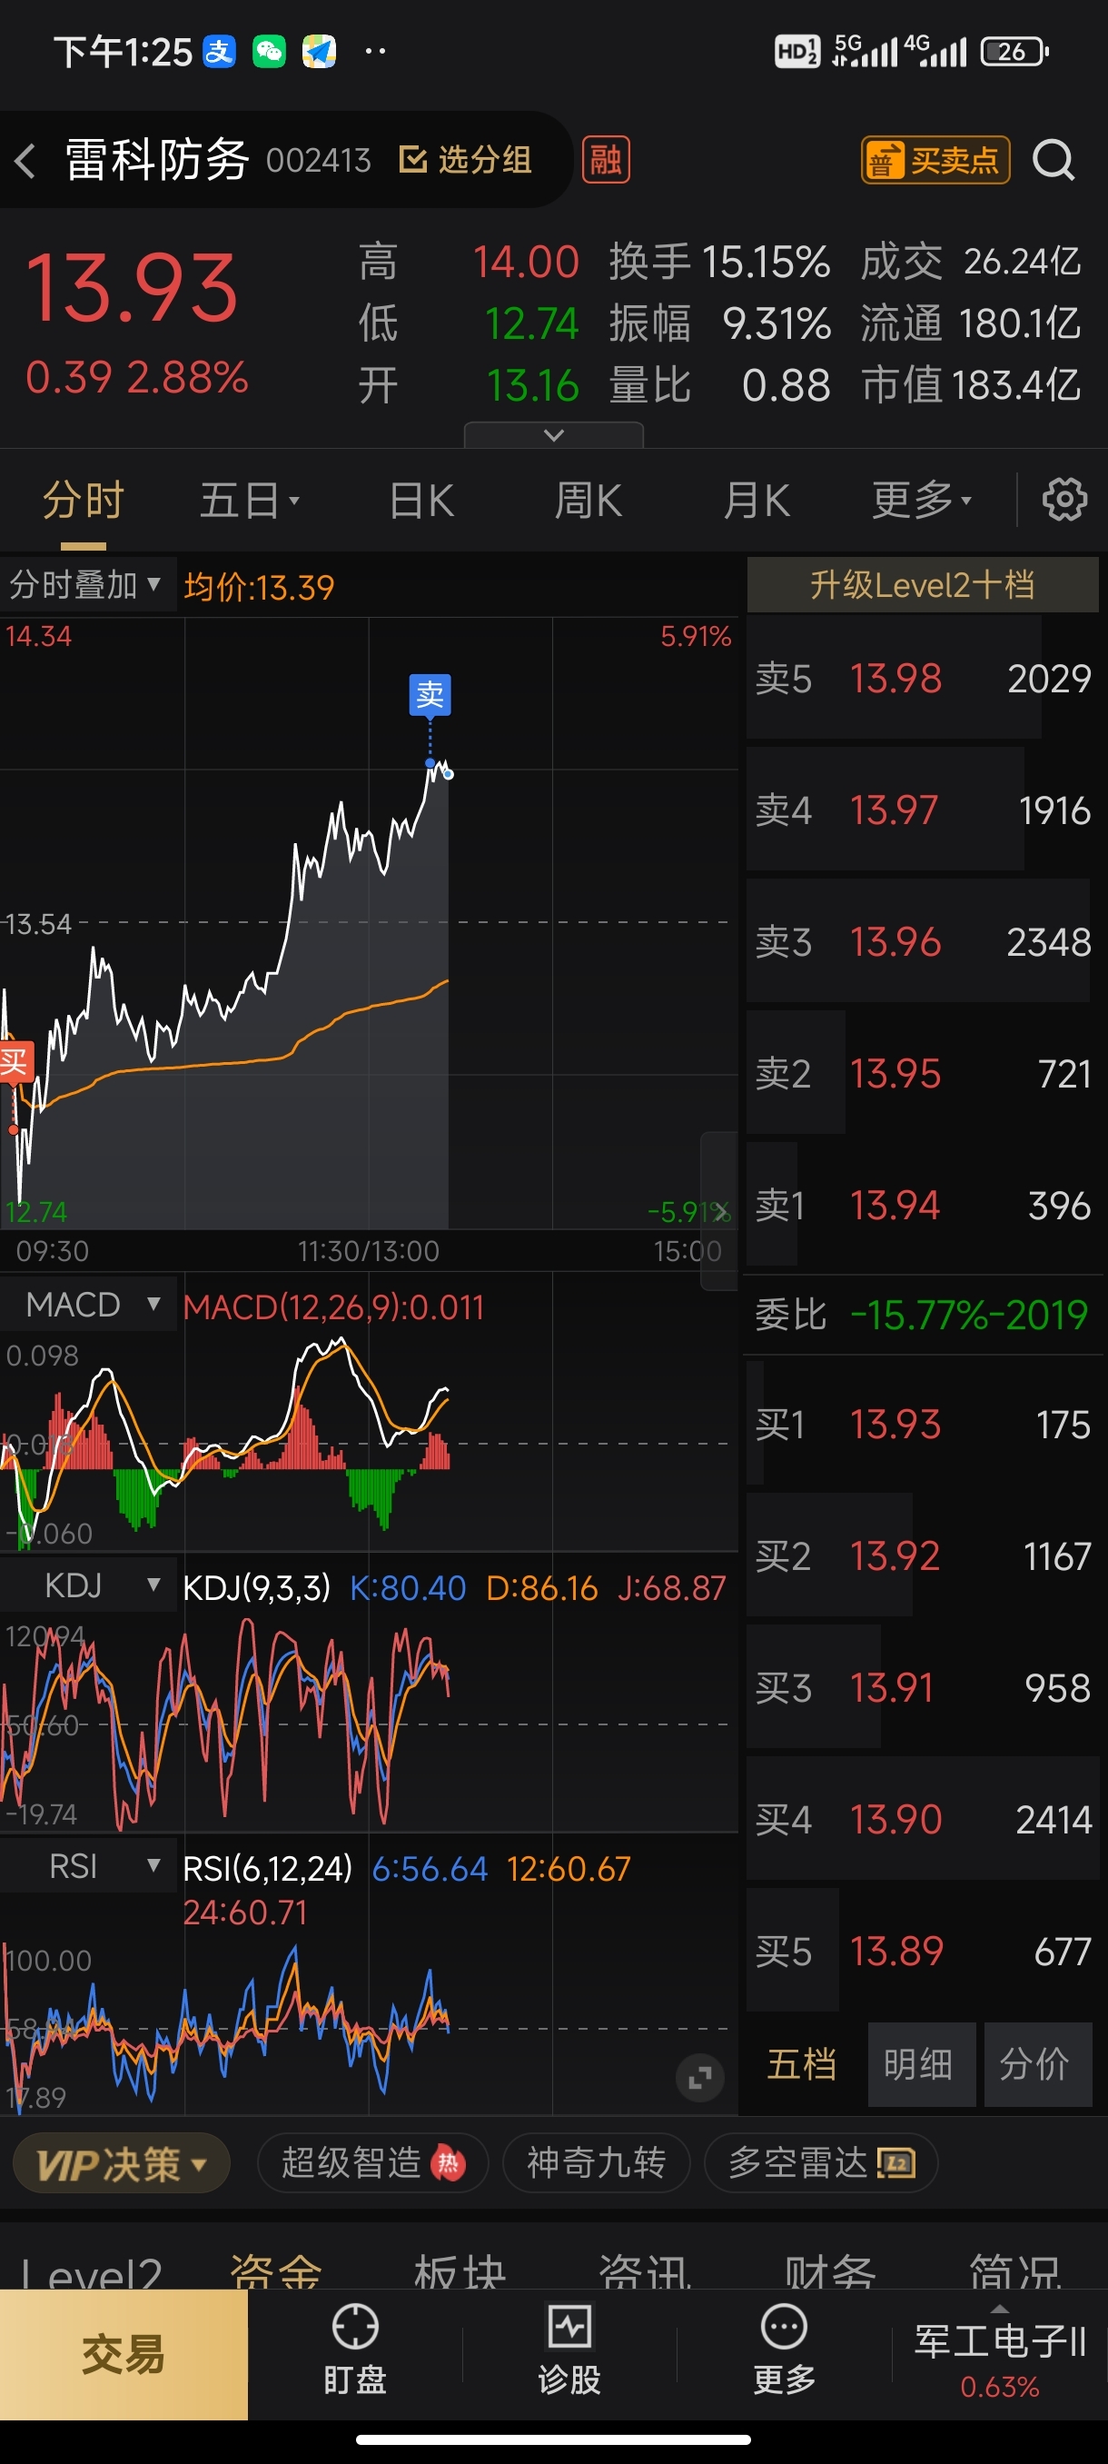1108x2464 pixels.
Task: Tap the current price 13.93
Action: pos(131,288)
